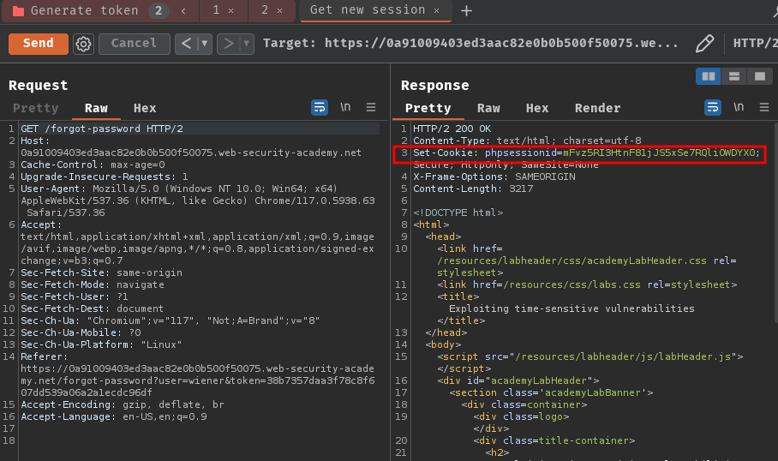
Task: Open the Response panel options menu icon
Action: coord(764,107)
